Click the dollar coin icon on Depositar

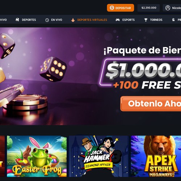tap(112, 8)
